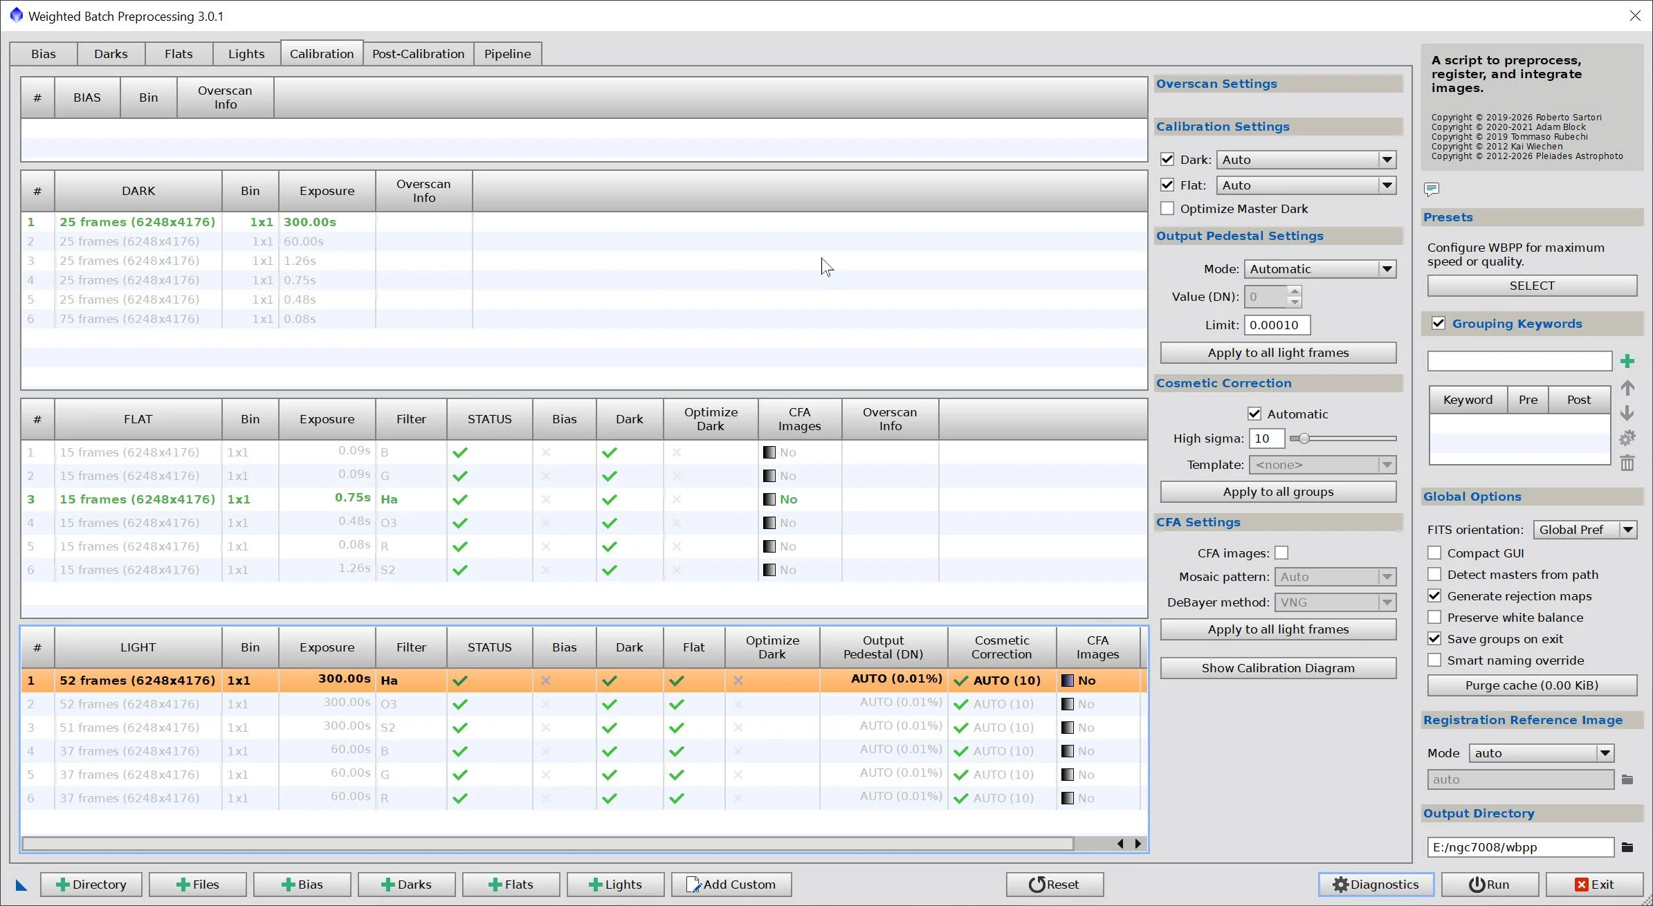This screenshot has width=1653, height=906.
Task: Open the Flat calibration dropdown
Action: point(1306,185)
